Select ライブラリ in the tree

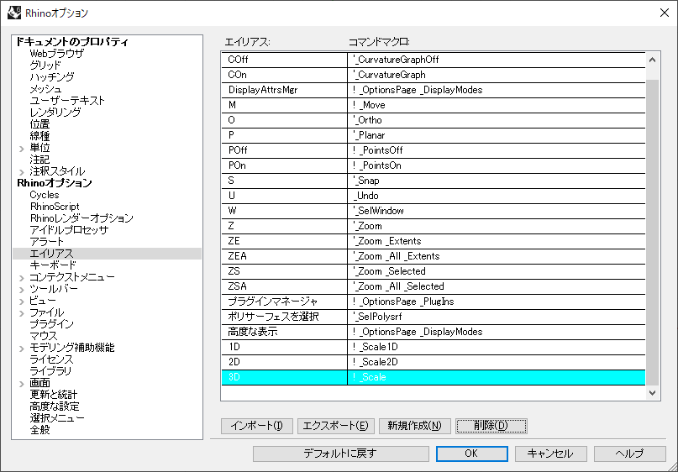click(50, 371)
